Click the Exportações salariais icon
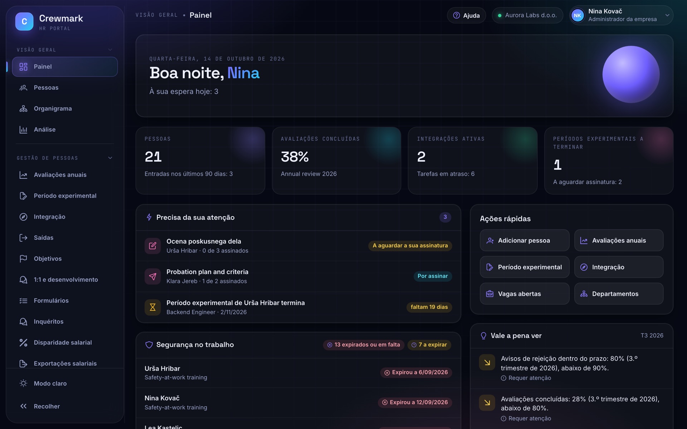 [23, 364]
